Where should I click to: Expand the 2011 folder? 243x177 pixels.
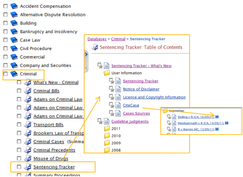click(107, 129)
